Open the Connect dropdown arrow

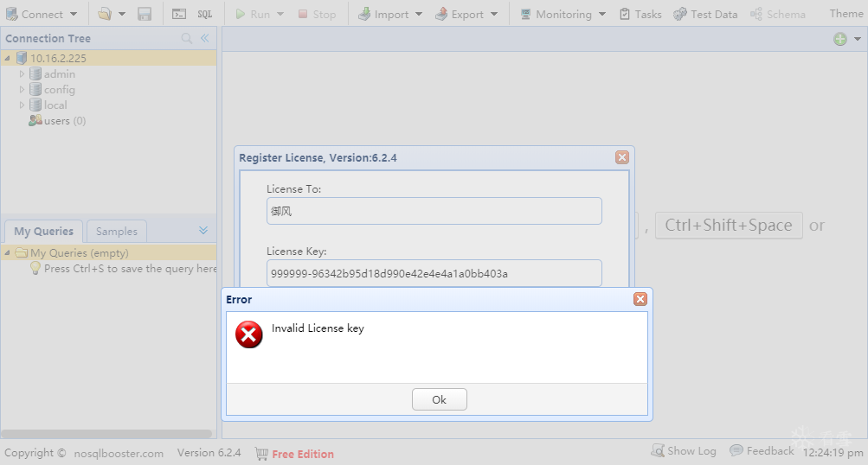(x=73, y=15)
